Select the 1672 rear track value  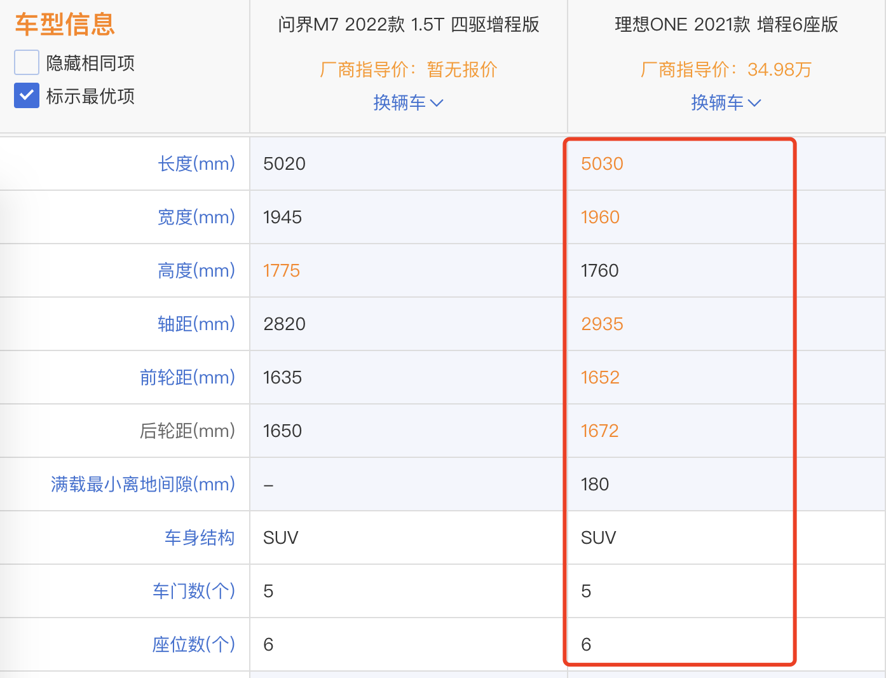point(599,431)
